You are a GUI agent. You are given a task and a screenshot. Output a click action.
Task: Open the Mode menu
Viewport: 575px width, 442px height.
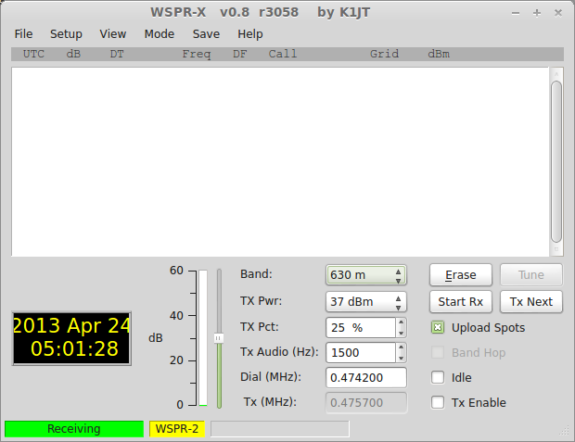(160, 34)
